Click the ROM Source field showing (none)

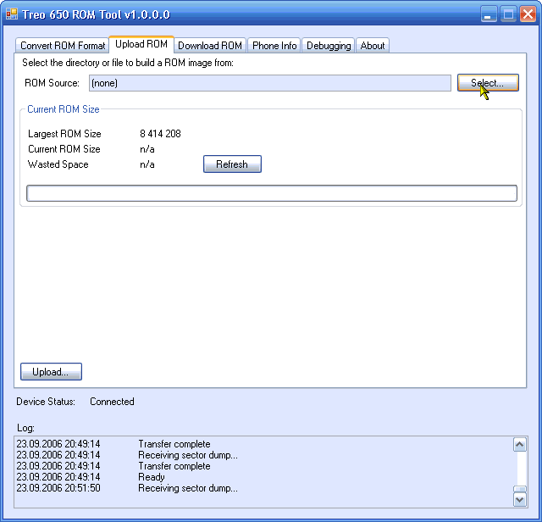point(270,83)
